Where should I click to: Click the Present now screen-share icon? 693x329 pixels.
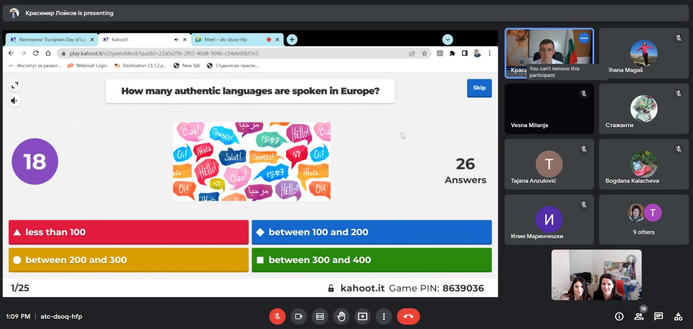pyautogui.click(x=362, y=317)
